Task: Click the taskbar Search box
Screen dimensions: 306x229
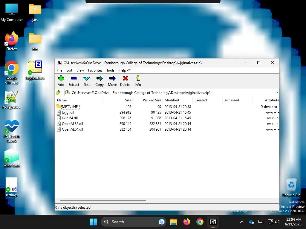Action: [134, 222]
